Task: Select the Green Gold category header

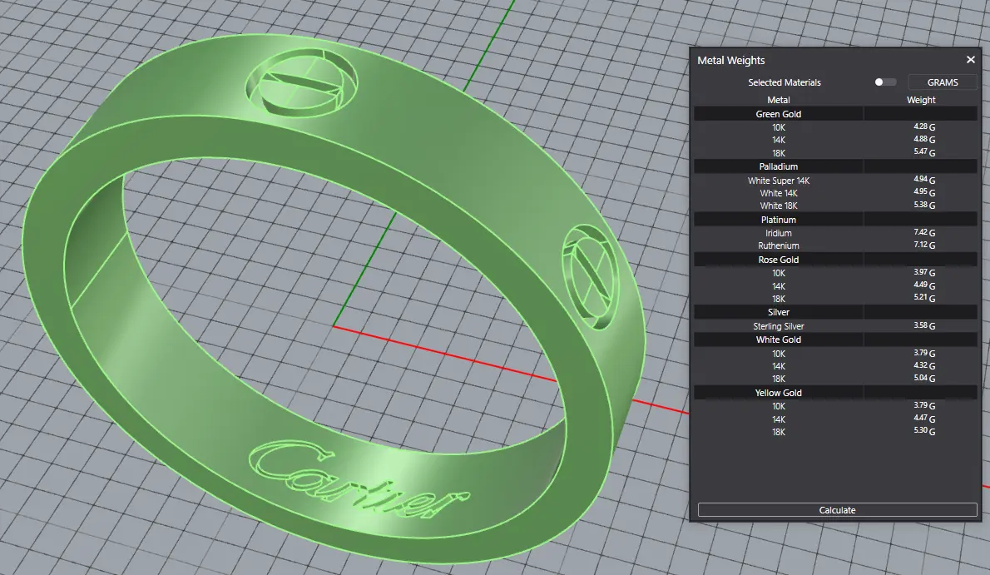Action: pyautogui.click(x=778, y=114)
